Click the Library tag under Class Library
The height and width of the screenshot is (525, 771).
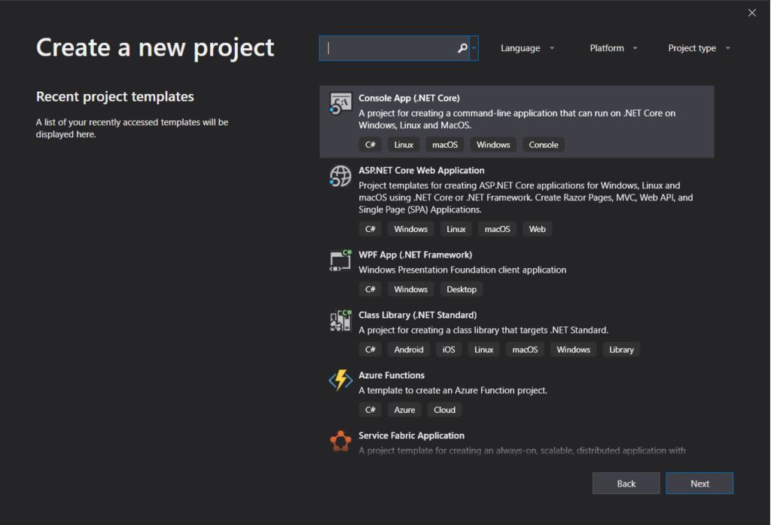pos(621,349)
